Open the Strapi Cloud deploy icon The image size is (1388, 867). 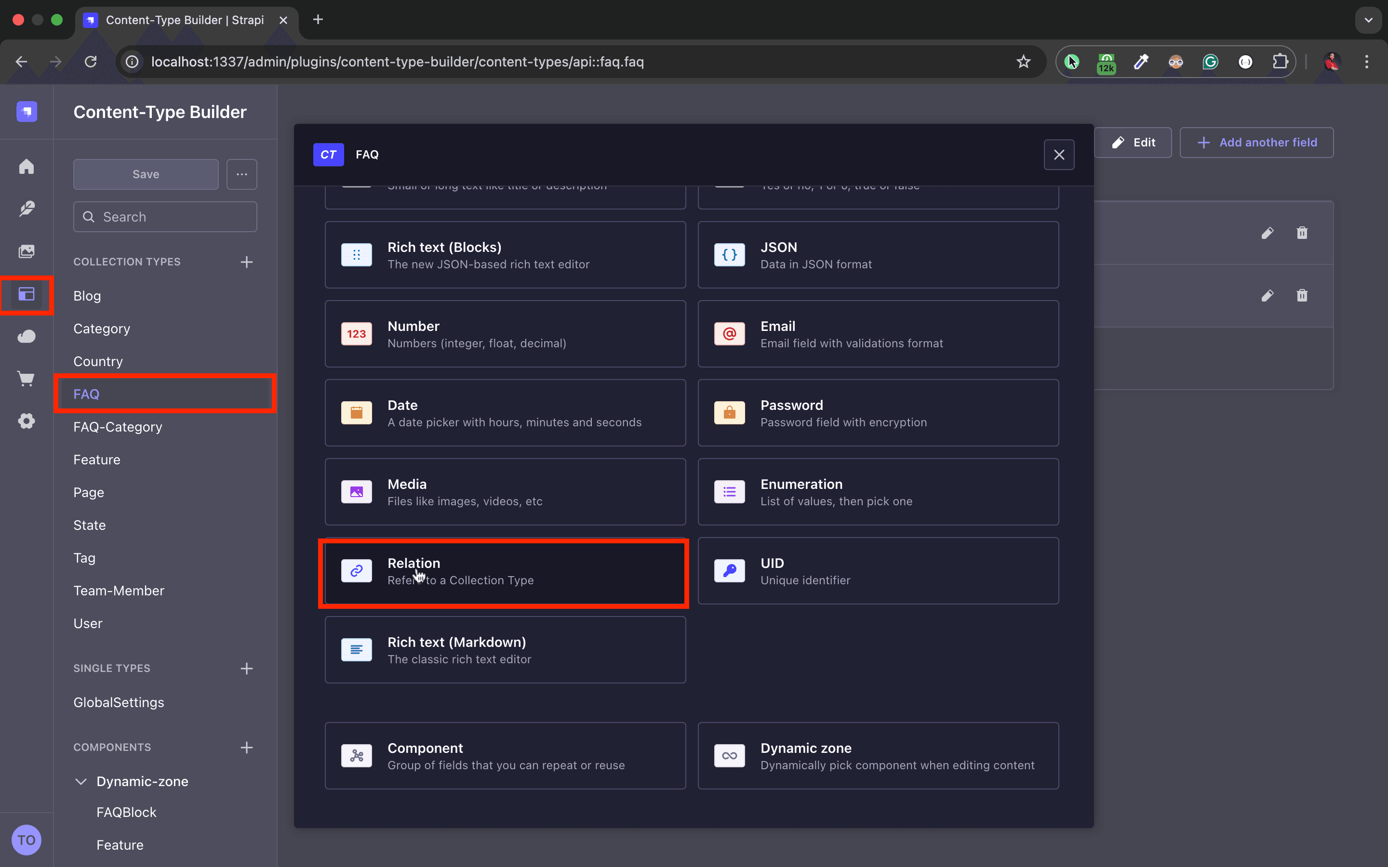coord(27,336)
